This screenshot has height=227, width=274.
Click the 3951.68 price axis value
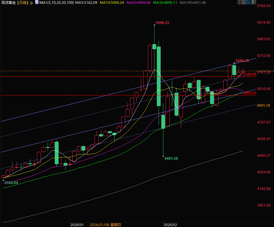pyautogui.click(x=264, y=205)
